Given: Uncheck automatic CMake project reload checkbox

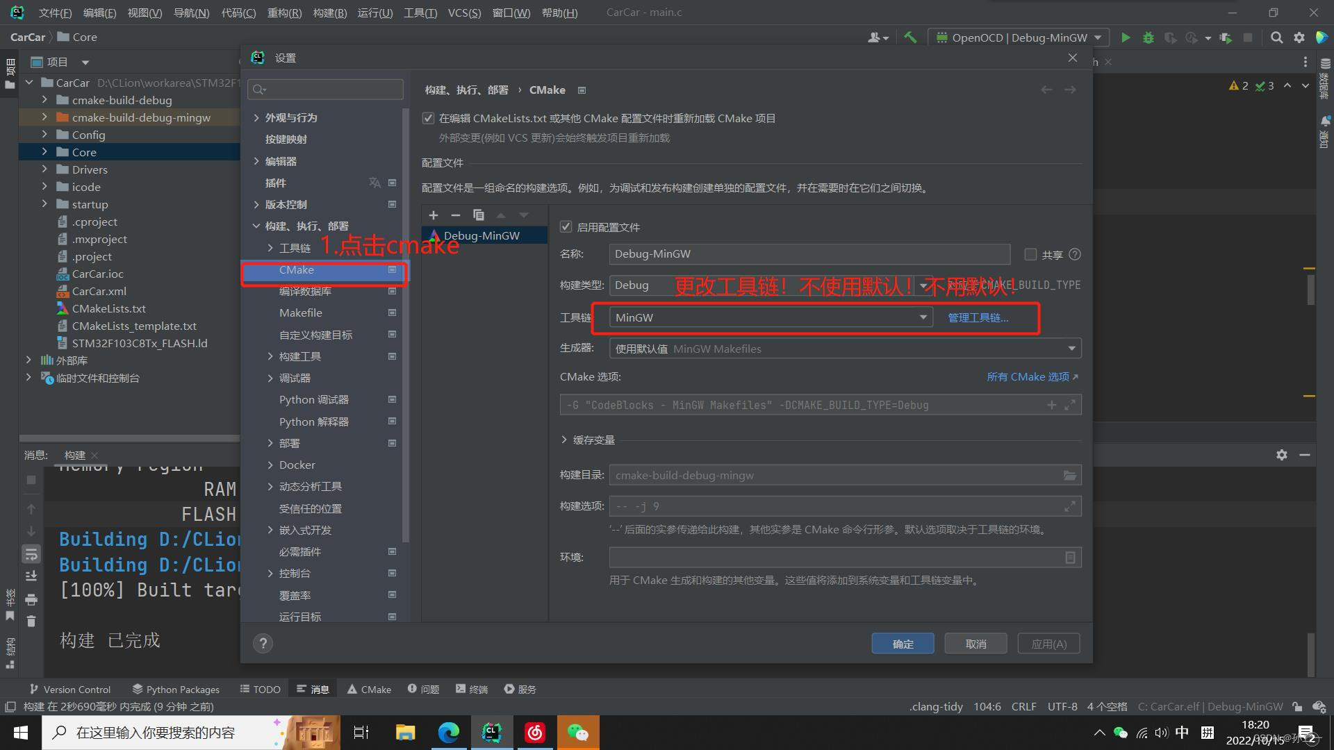Looking at the screenshot, I should tap(428, 118).
